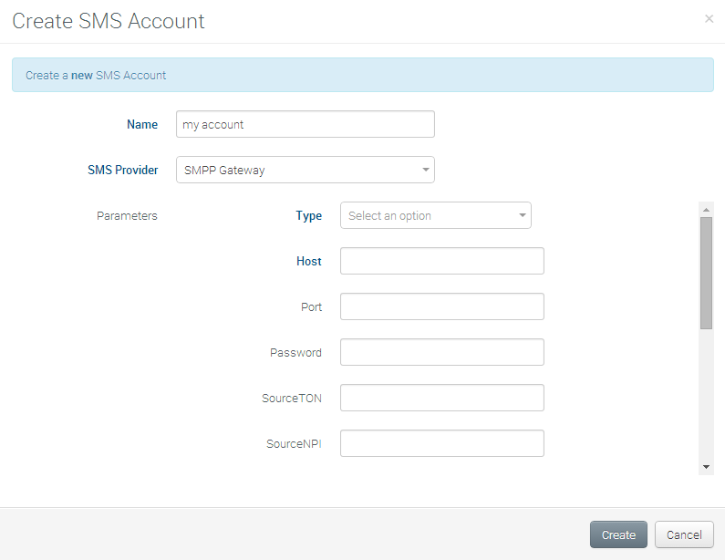Click the Name input field

pos(305,124)
